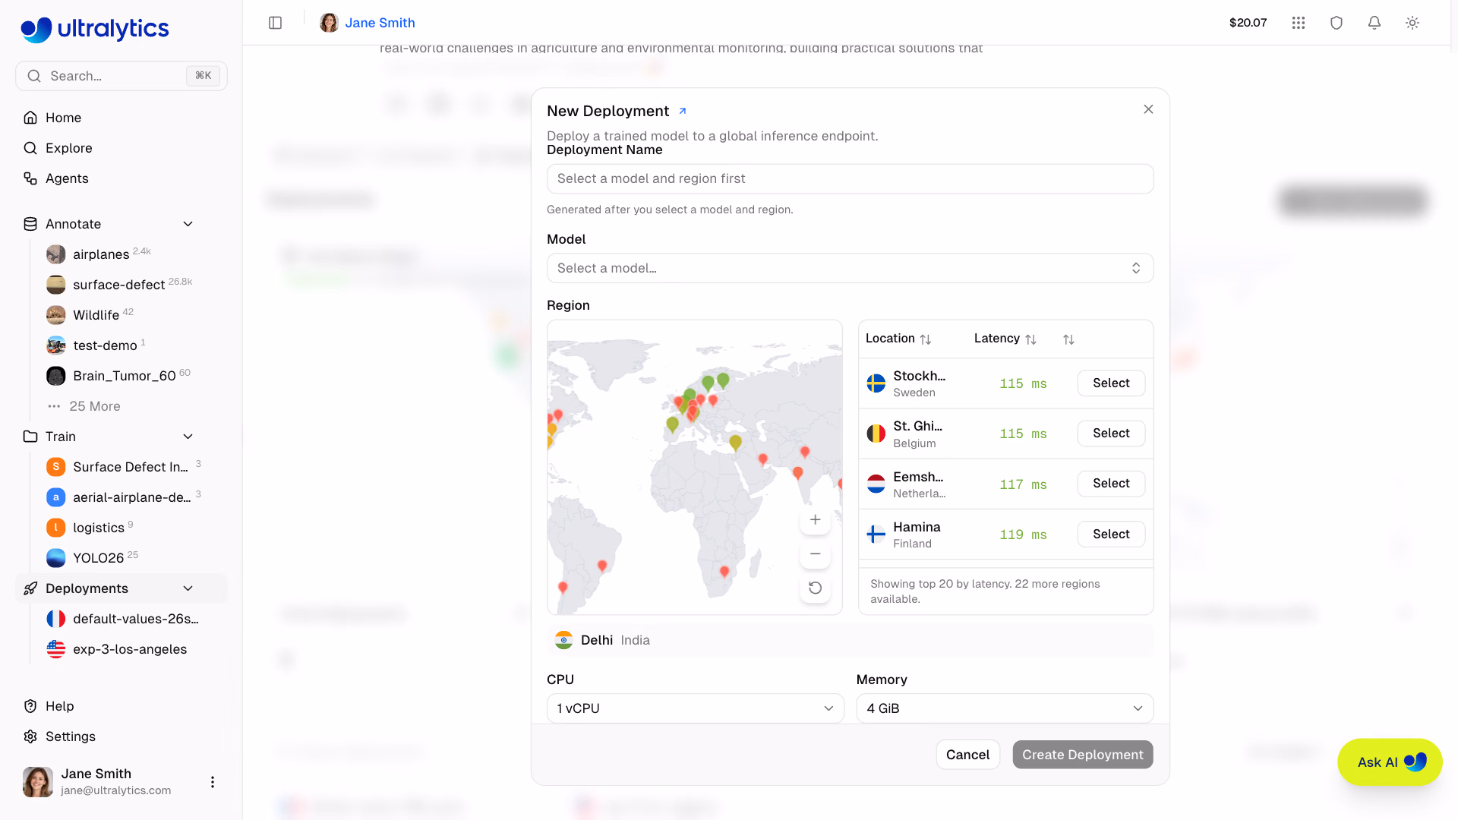Click the Sweden flag icon

click(876, 383)
